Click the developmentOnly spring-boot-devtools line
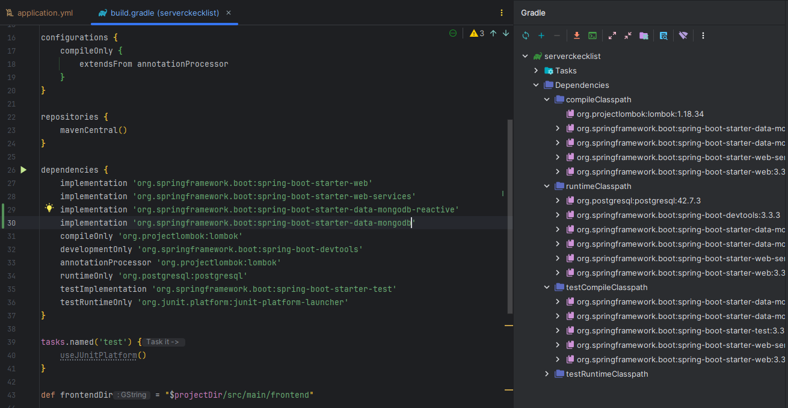The image size is (788, 408). pyautogui.click(x=212, y=249)
